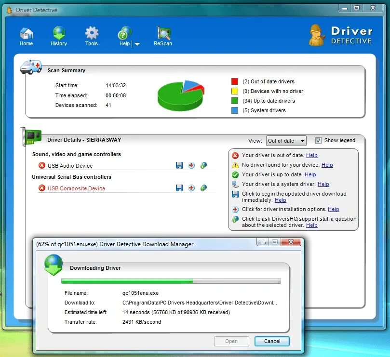Viewport: 390px width, 357px height.
Task: Click the out of date legend icon
Action: point(235,156)
